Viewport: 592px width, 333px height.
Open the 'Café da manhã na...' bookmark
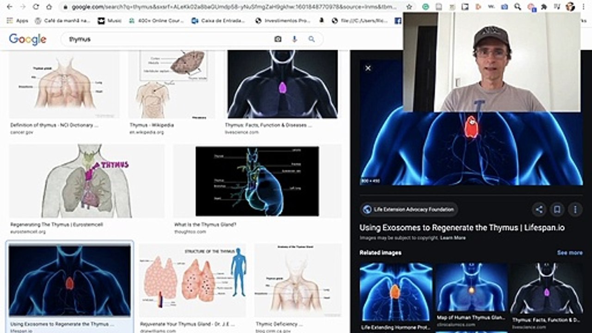pyautogui.click(x=62, y=21)
